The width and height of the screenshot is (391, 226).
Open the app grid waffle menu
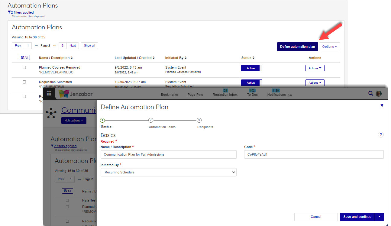49,94
